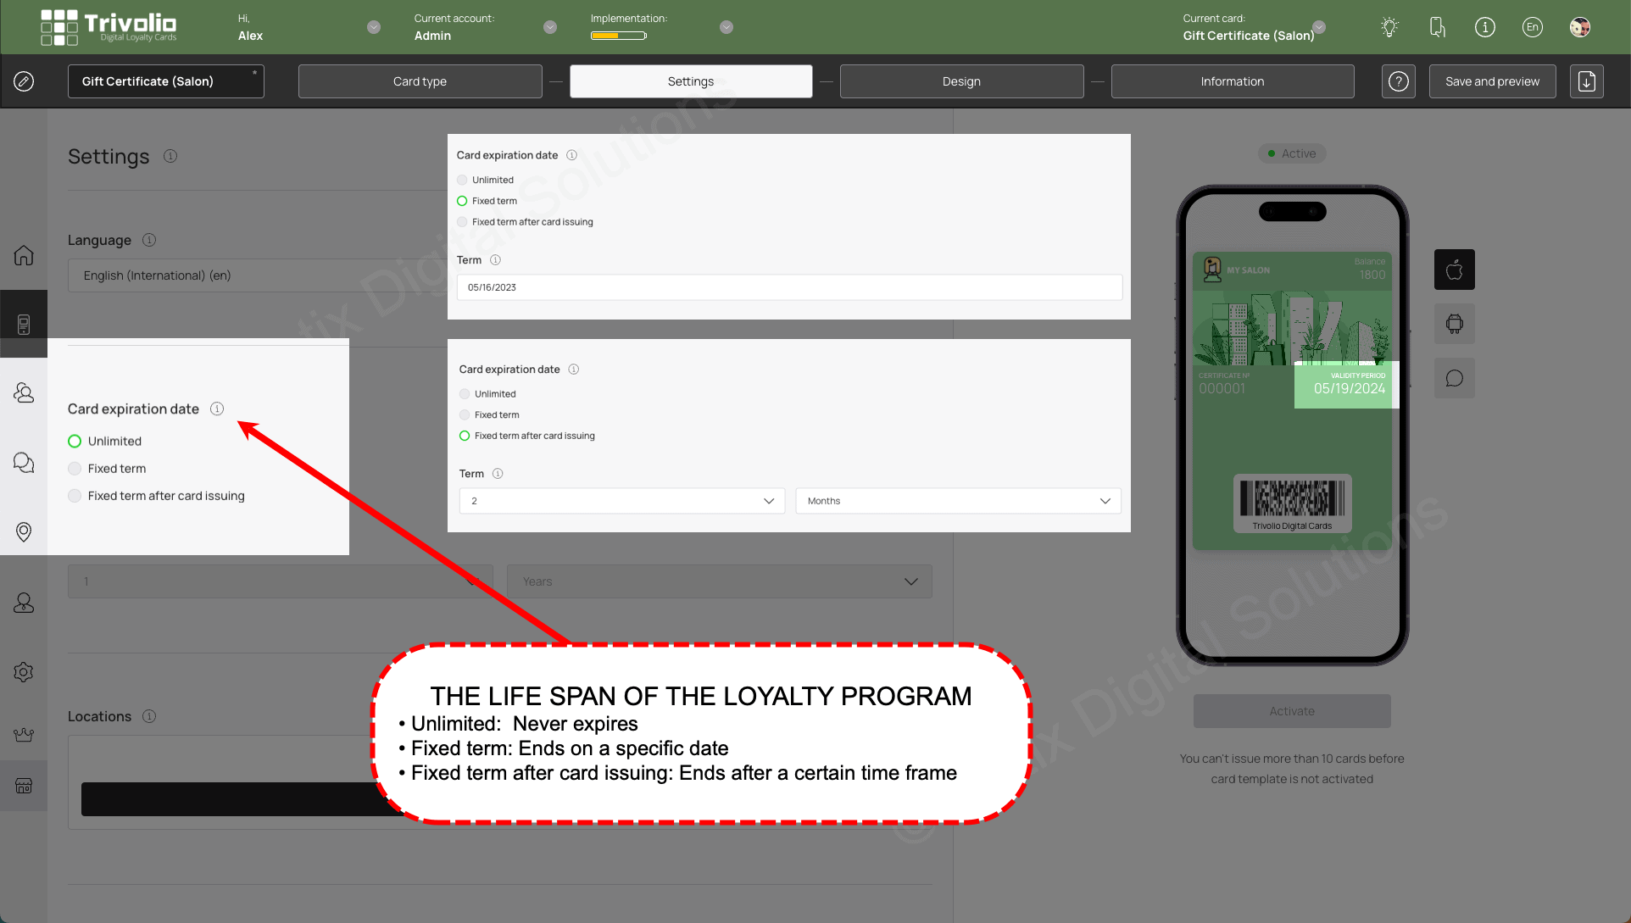Select Unlimited in the Months example panel
The height and width of the screenshot is (923, 1631).
pos(465,394)
